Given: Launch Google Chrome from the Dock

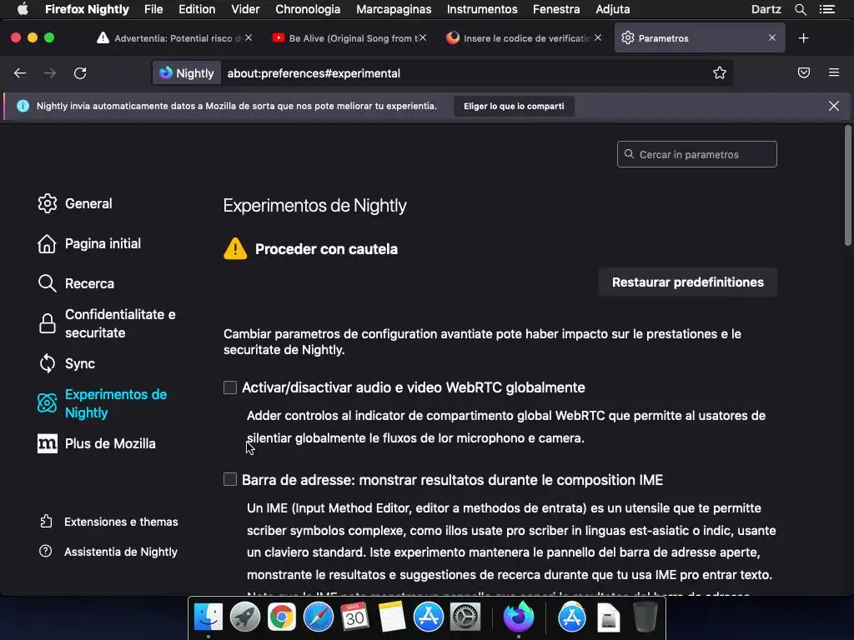Looking at the screenshot, I should click(282, 617).
